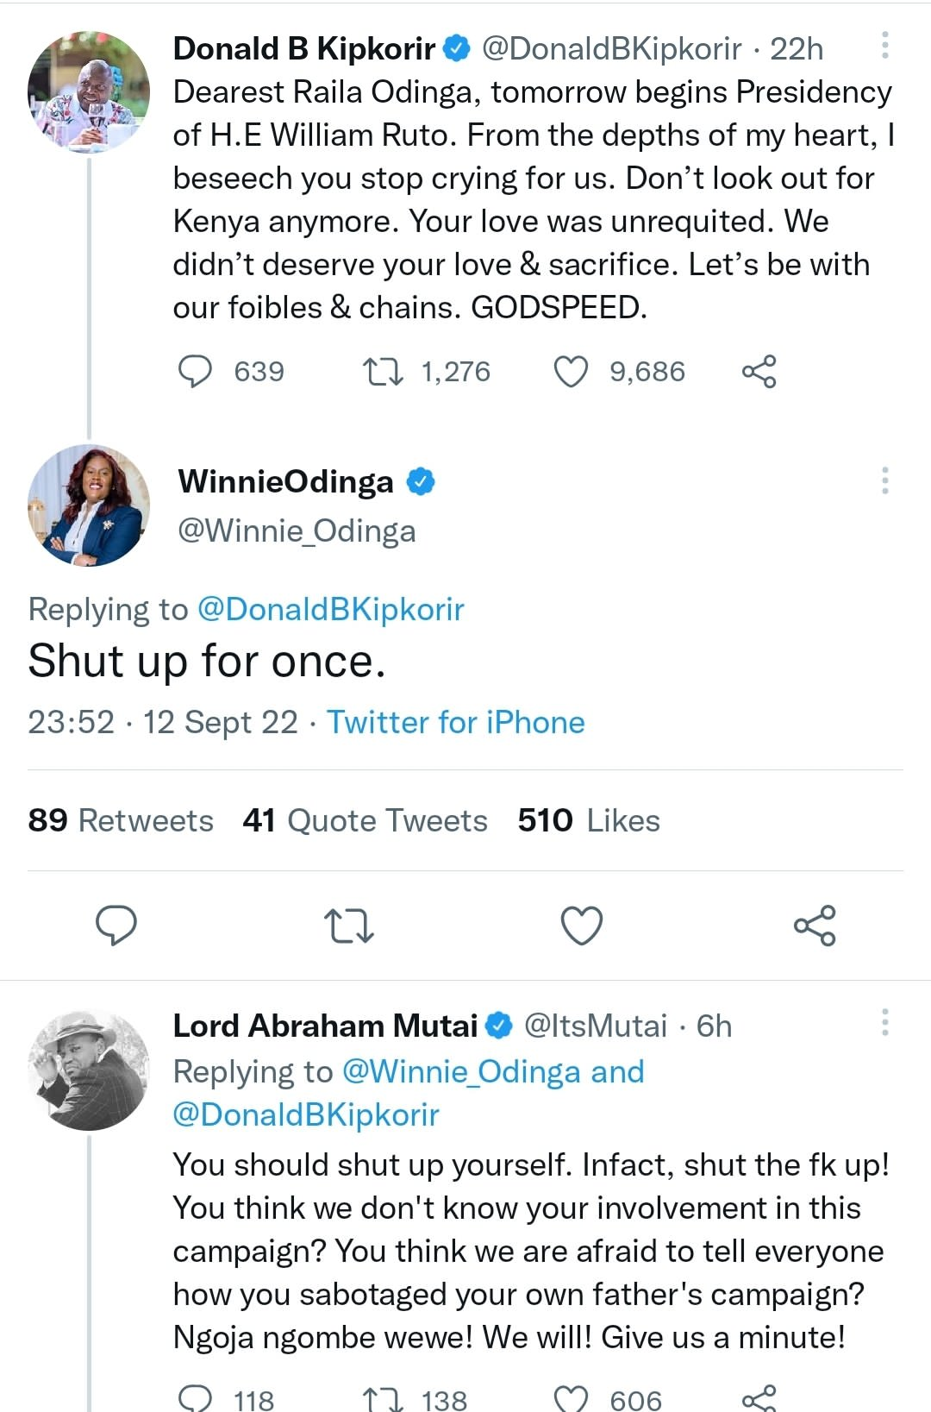Like Winnie Odinga's "Shut up" tweet
This screenshot has height=1412, width=931.
582,926
